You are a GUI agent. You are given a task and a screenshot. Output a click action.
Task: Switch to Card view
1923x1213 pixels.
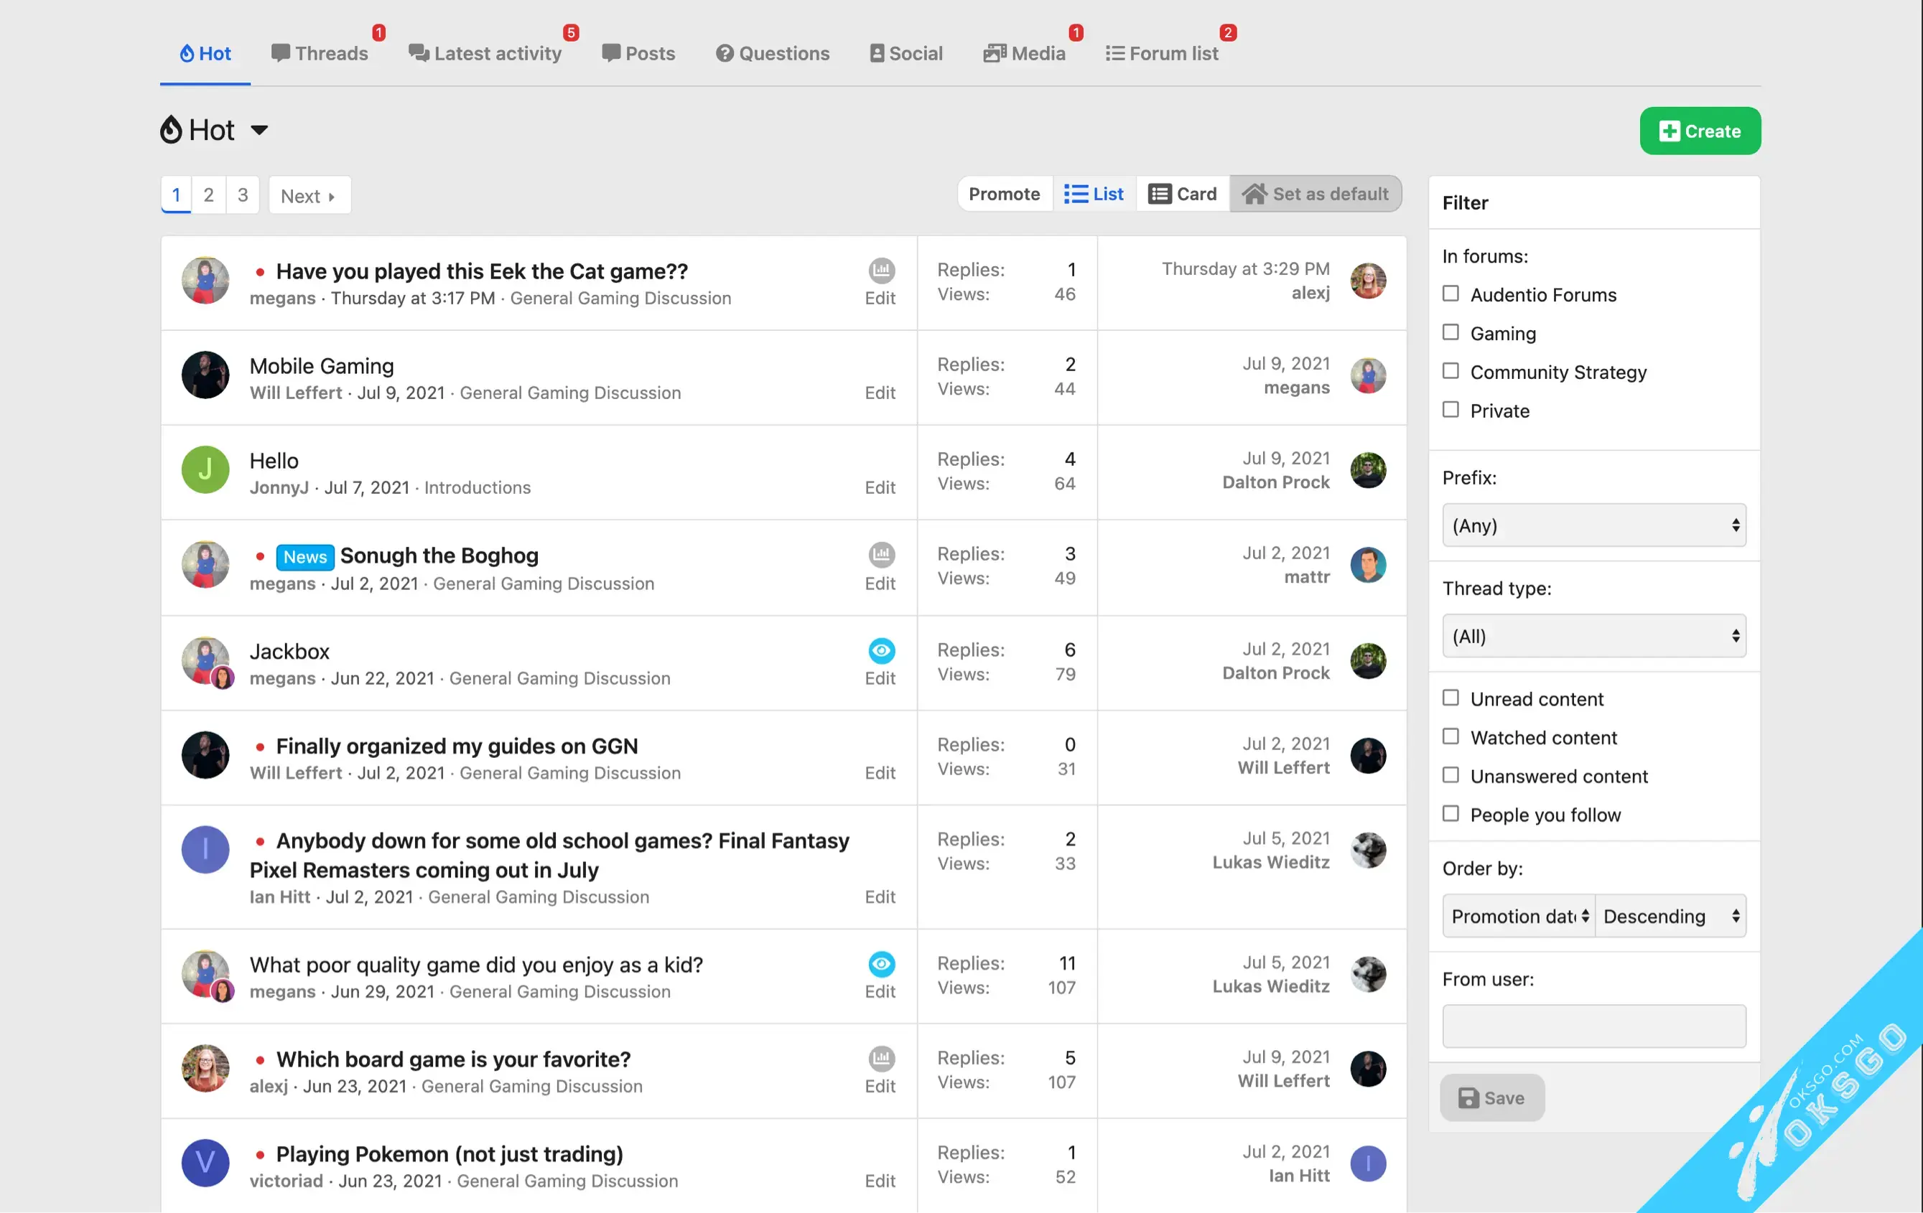[x=1183, y=194]
